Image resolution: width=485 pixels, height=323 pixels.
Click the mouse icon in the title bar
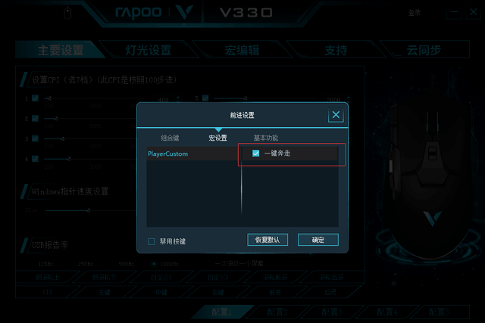tap(67, 14)
